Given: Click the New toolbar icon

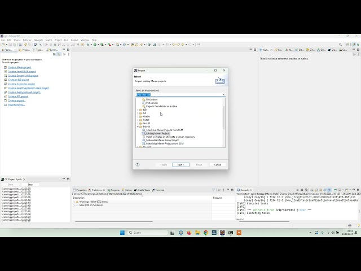Looking at the screenshot, I should [3, 45].
